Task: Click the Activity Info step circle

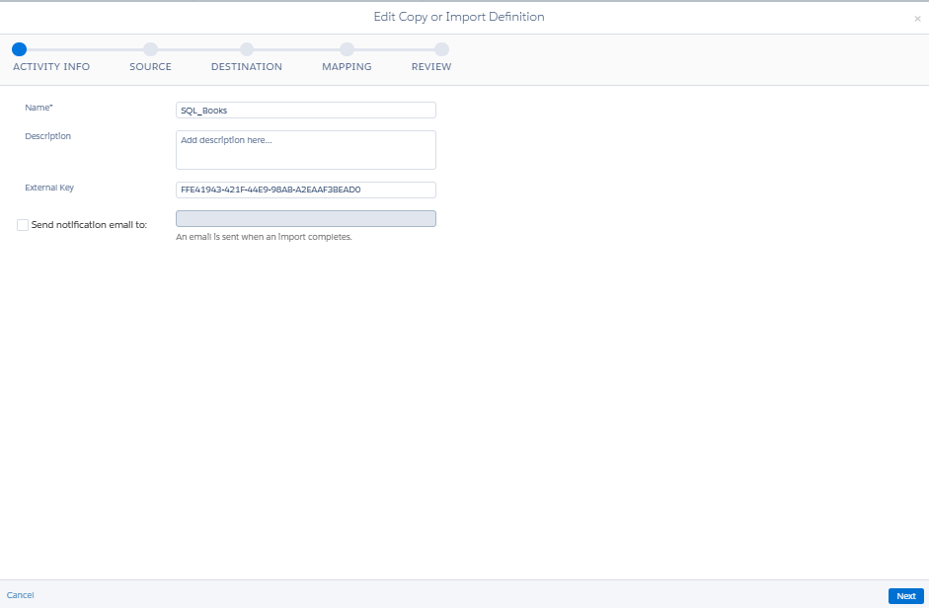Action: (20, 49)
